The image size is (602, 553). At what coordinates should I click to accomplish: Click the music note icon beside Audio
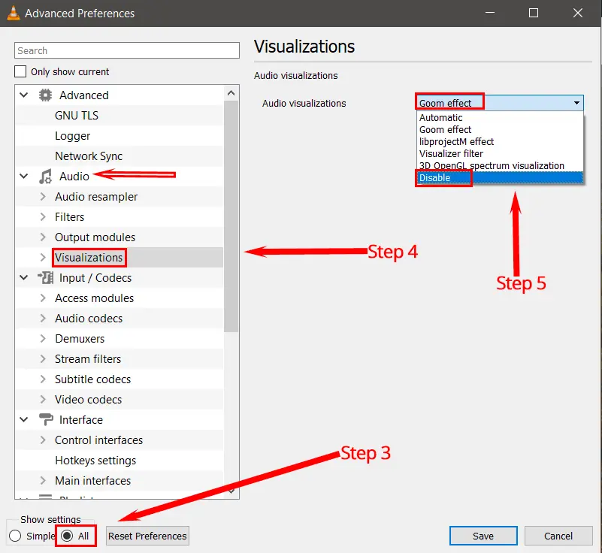click(x=46, y=177)
